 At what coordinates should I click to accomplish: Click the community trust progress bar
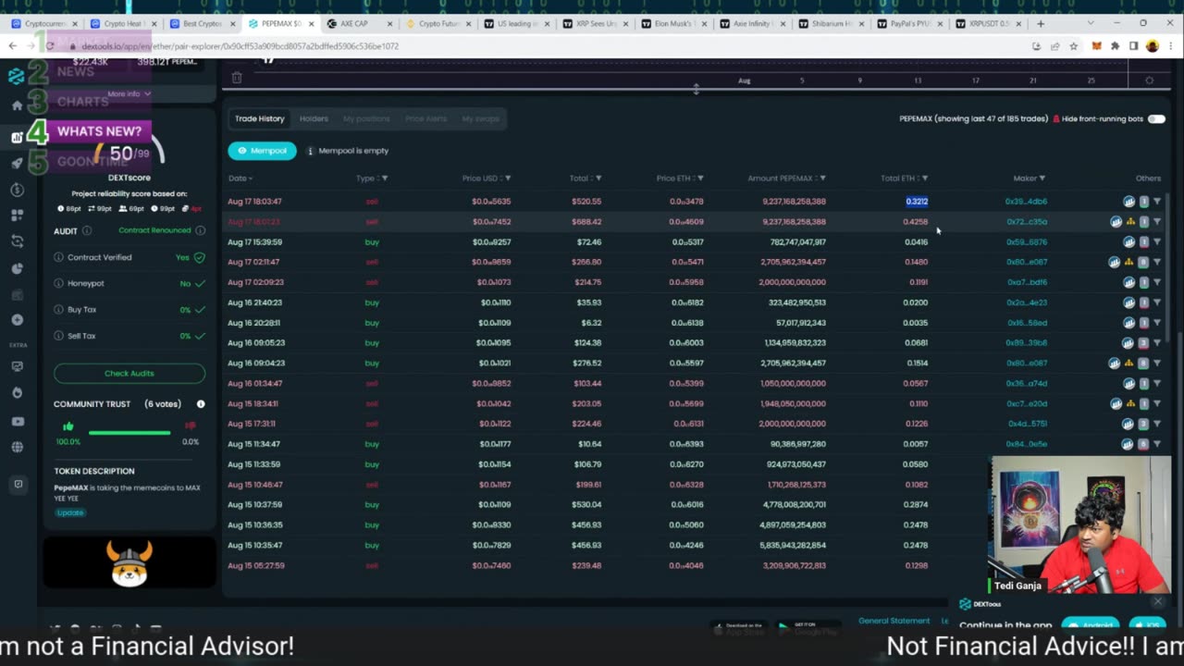tap(129, 433)
